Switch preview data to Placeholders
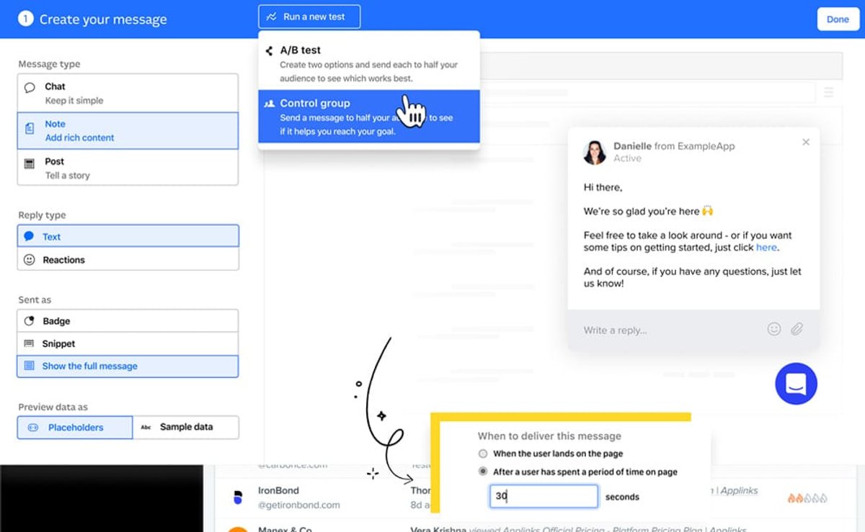Viewport: 865px width, 532px height. pos(75,427)
